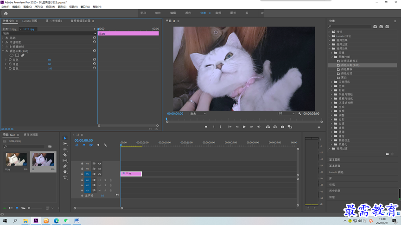Collapse the 图像控制 folder
This screenshot has width=401, height=225.
coord(332,57)
